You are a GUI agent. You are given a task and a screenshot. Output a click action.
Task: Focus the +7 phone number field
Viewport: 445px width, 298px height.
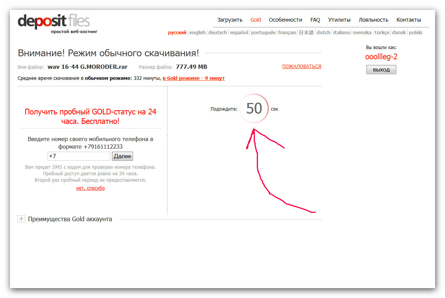coord(78,156)
